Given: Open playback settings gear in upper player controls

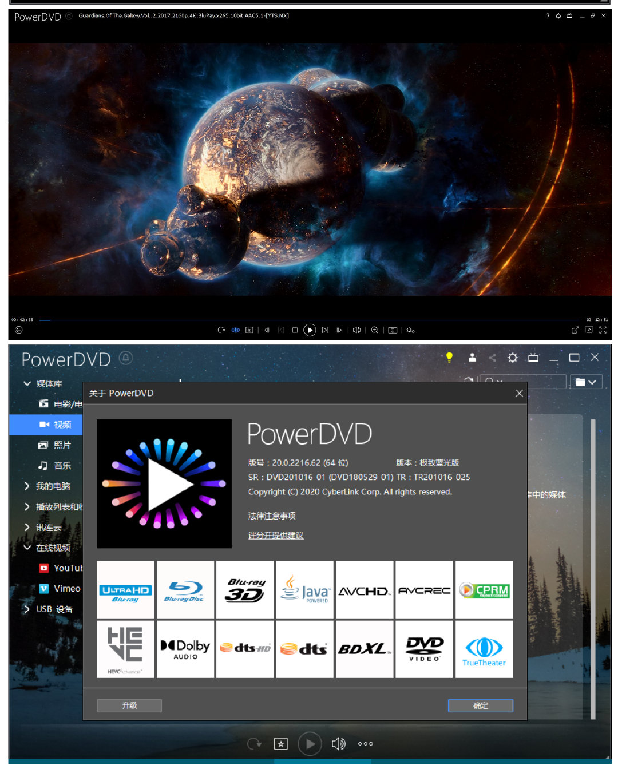Looking at the screenshot, I should [410, 330].
